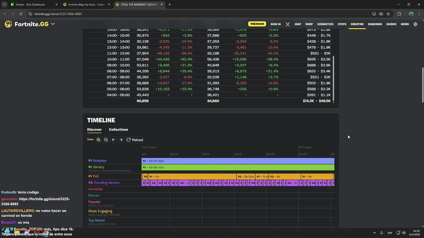Switch to Fortnite Maps By ferins tab
The height and width of the screenshot is (238, 424).
(86, 5)
